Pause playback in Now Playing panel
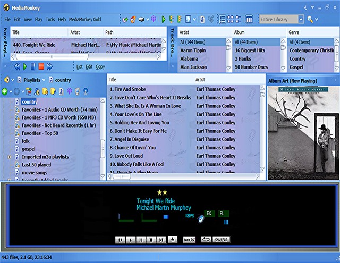Image resolution: width=340 pixels, height=263 pixels. [x=33, y=66]
